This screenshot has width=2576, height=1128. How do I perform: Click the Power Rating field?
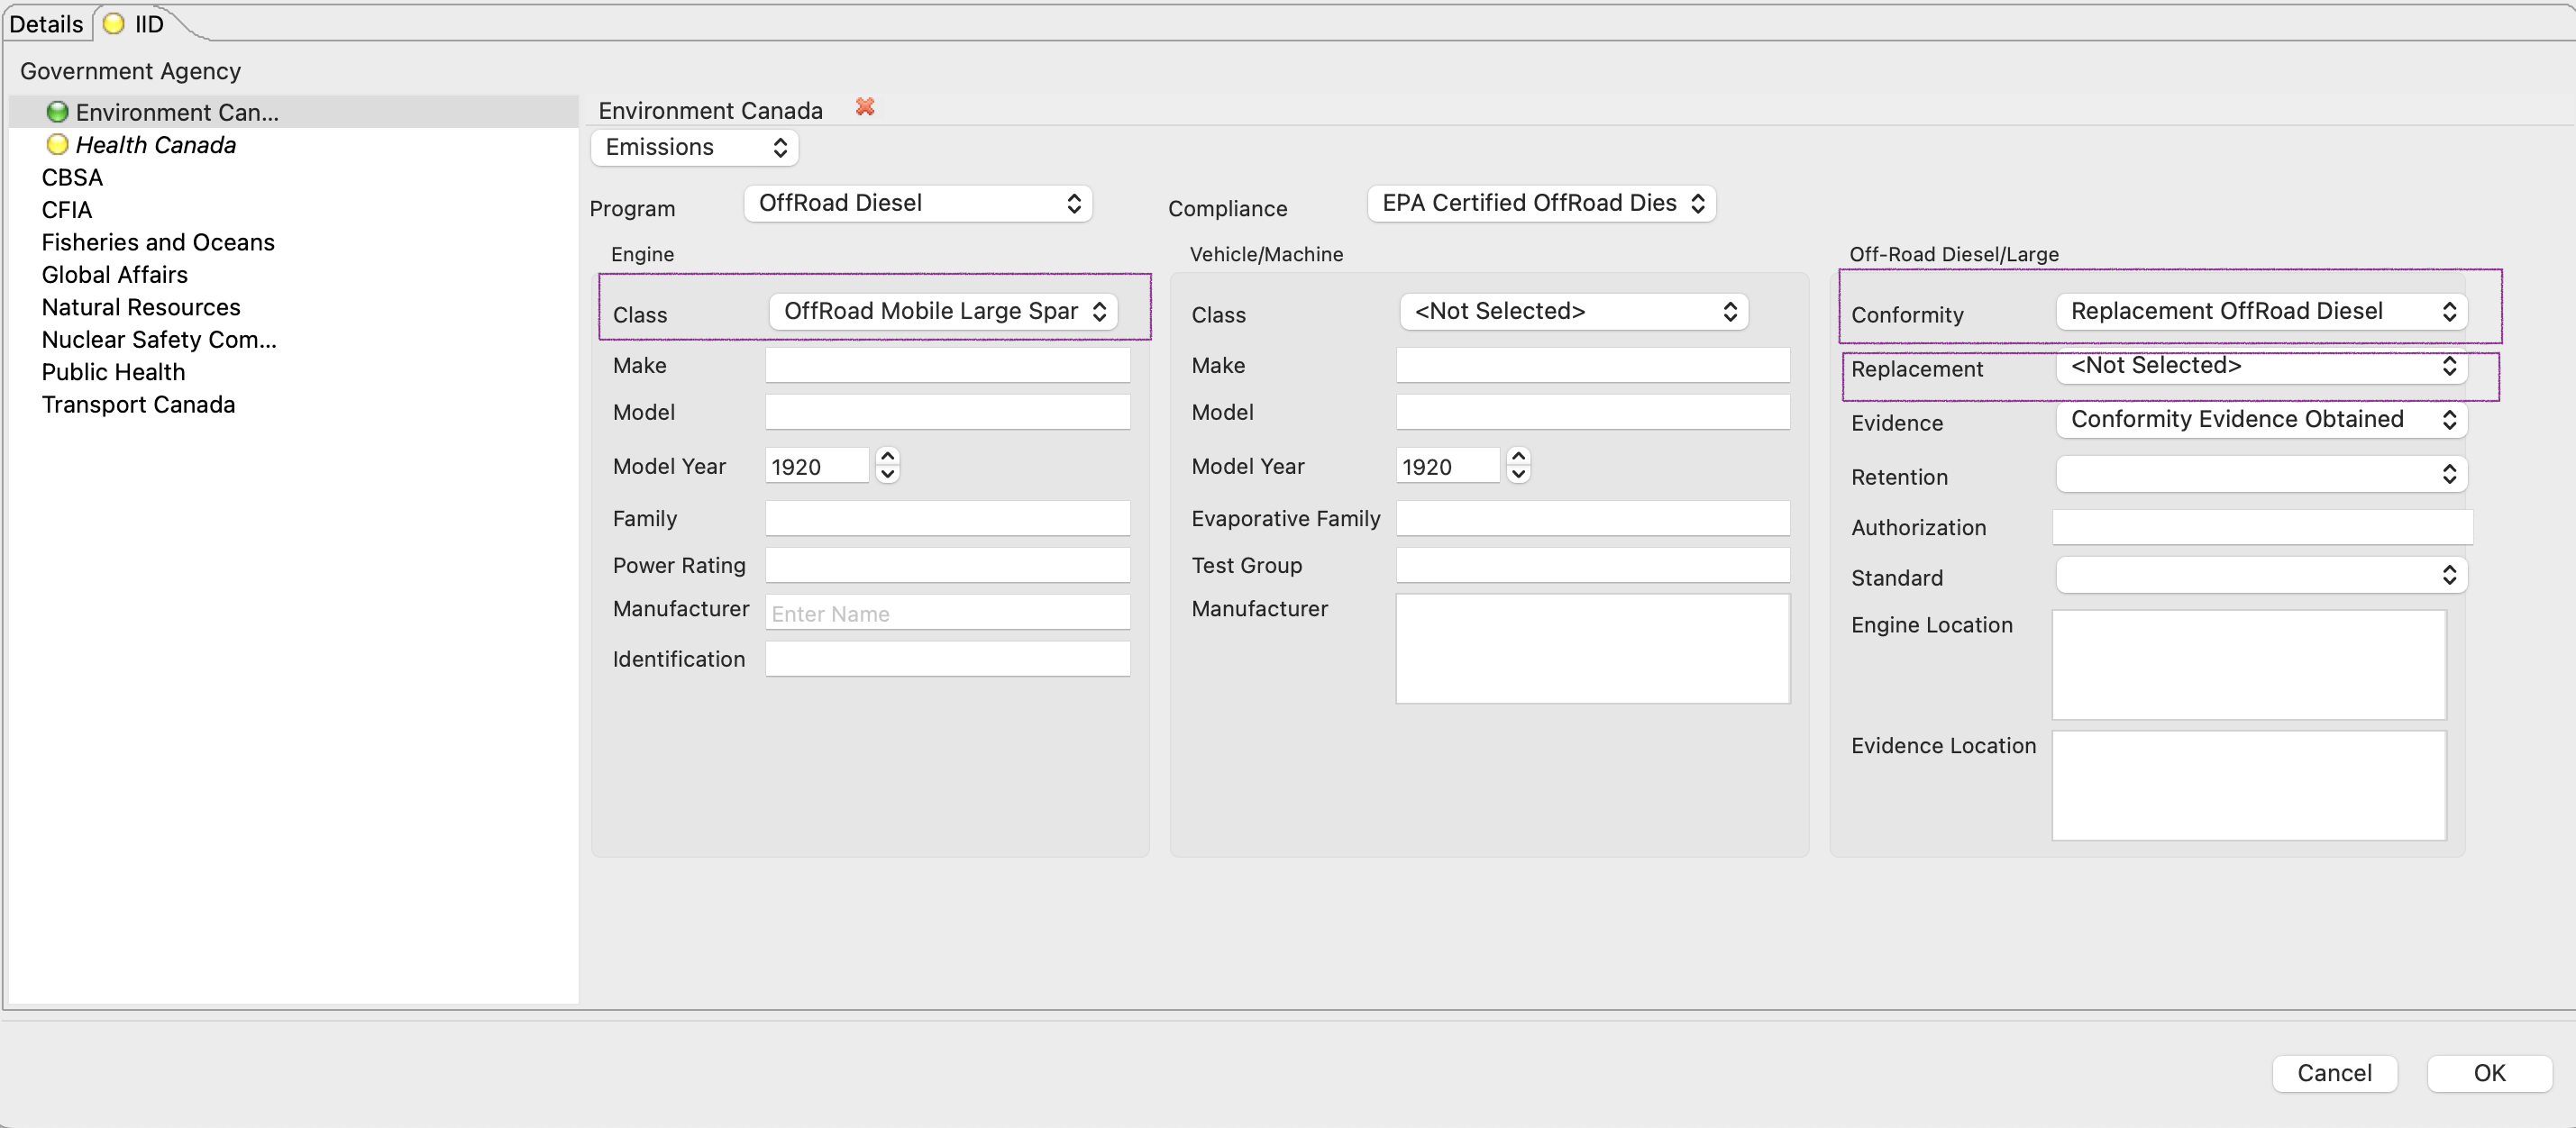[948, 565]
